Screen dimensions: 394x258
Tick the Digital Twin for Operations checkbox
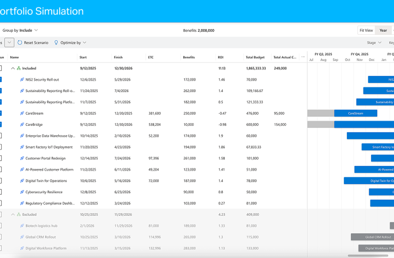(x=1, y=181)
